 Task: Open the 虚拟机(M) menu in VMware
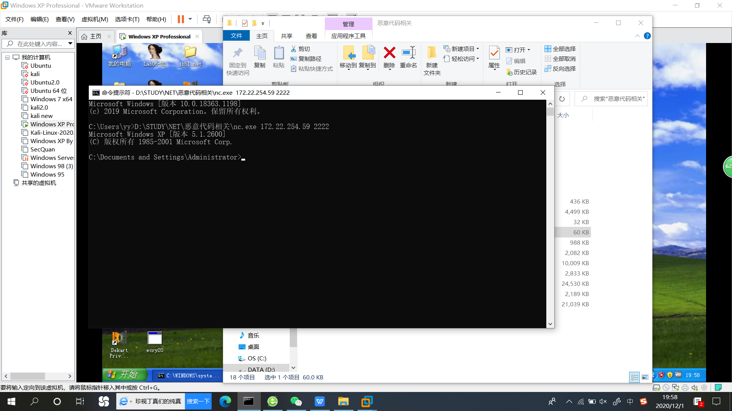tap(95, 19)
